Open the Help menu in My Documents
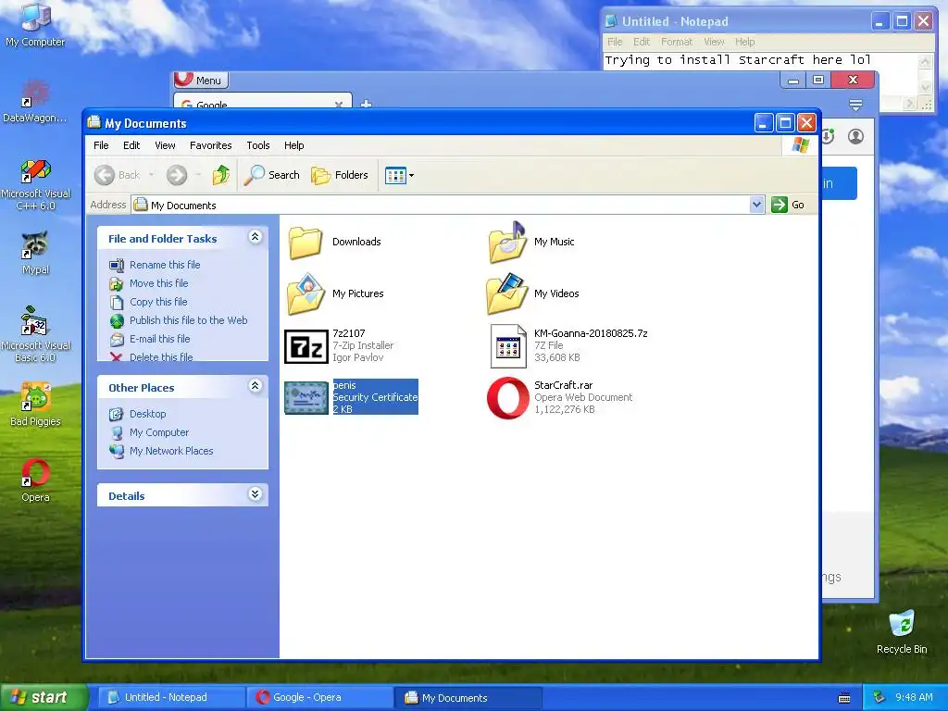This screenshot has width=948, height=711. (x=293, y=145)
